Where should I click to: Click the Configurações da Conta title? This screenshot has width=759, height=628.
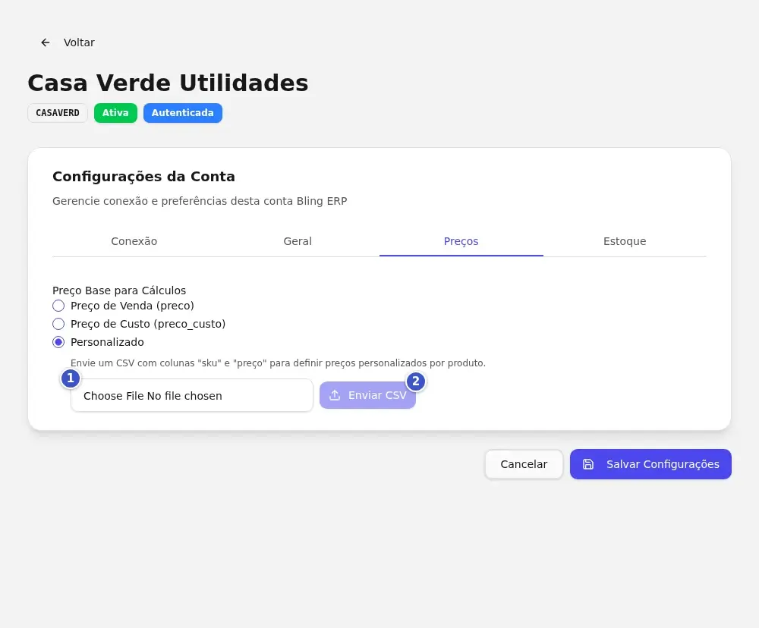pos(143,177)
